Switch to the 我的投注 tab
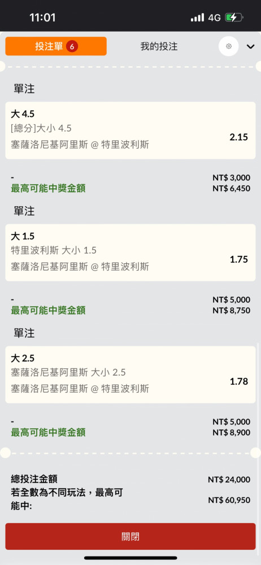261x565 pixels. click(x=159, y=46)
